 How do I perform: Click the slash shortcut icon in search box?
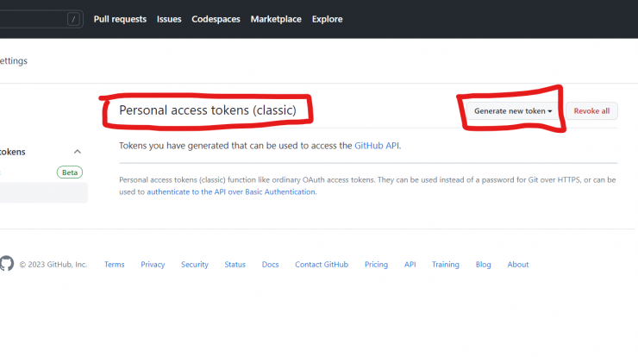click(73, 19)
